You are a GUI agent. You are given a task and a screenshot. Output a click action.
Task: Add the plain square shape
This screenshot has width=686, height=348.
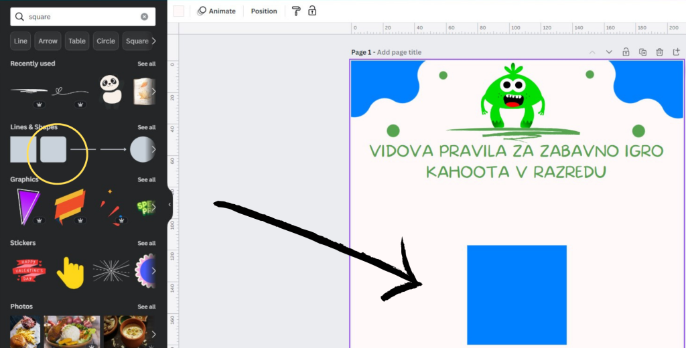pyautogui.click(x=23, y=149)
